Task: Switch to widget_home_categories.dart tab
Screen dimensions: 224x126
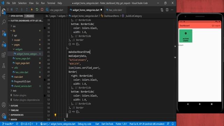Action: pyautogui.click(x=86, y=10)
